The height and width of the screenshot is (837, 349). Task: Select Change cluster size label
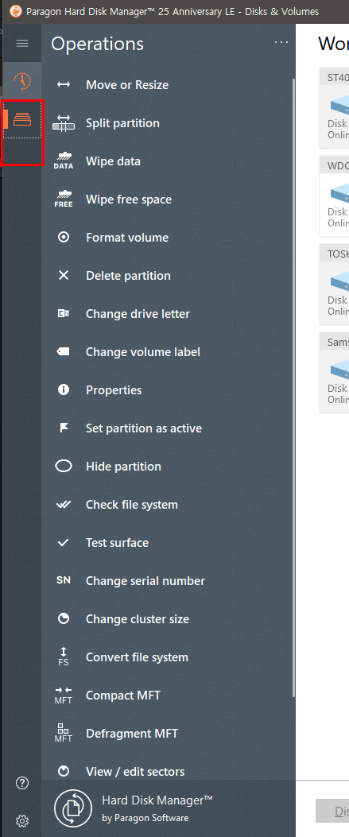pos(138,619)
